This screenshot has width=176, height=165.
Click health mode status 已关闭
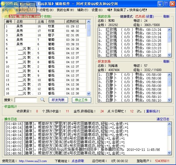tap(140, 17)
